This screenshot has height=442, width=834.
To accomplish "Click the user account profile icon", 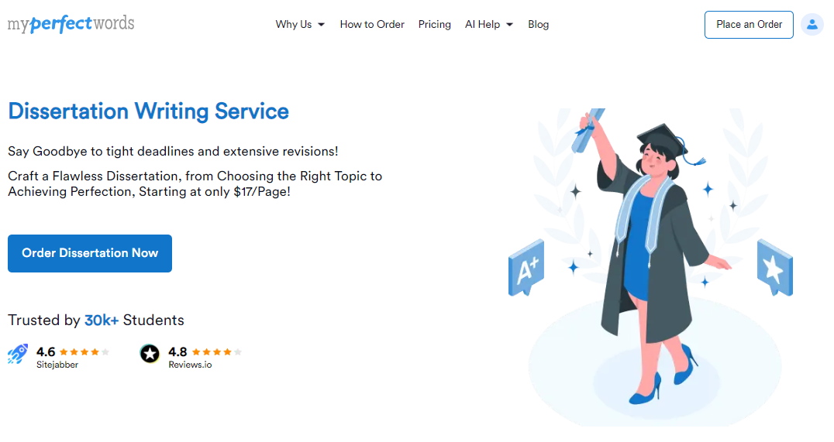I will [x=812, y=25].
